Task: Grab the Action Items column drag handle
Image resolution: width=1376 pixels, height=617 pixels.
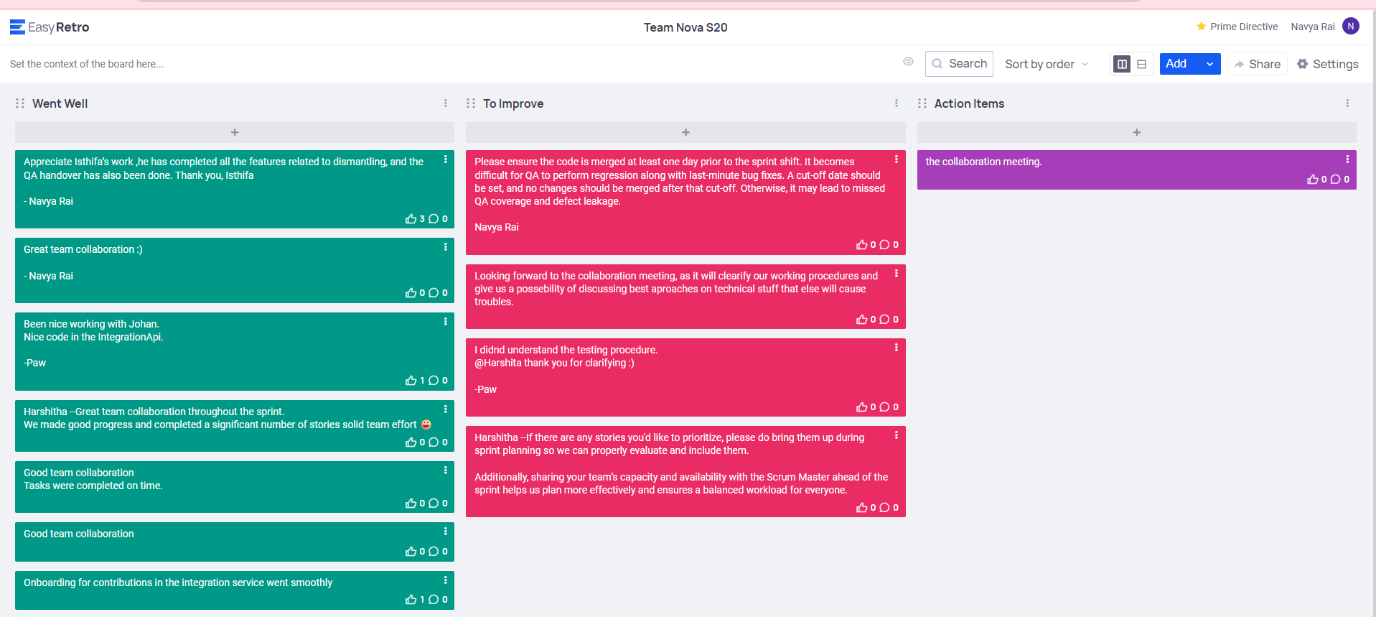Action: (x=922, y=103)
